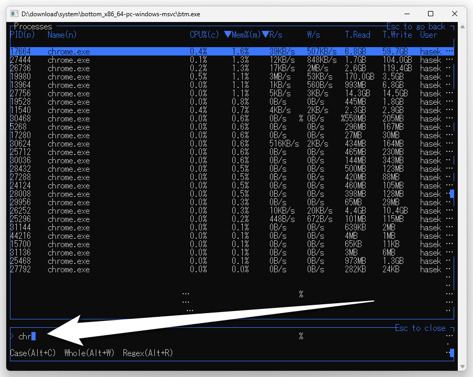Select process row with PID 19980
This screenshot has height=377, width=473.
pyautogui.click(x=232, y=76)
